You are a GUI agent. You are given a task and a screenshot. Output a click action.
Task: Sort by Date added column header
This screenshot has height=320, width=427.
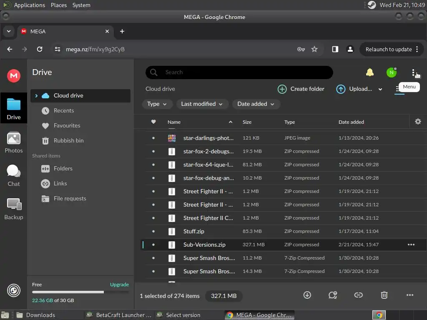(351, 122)
